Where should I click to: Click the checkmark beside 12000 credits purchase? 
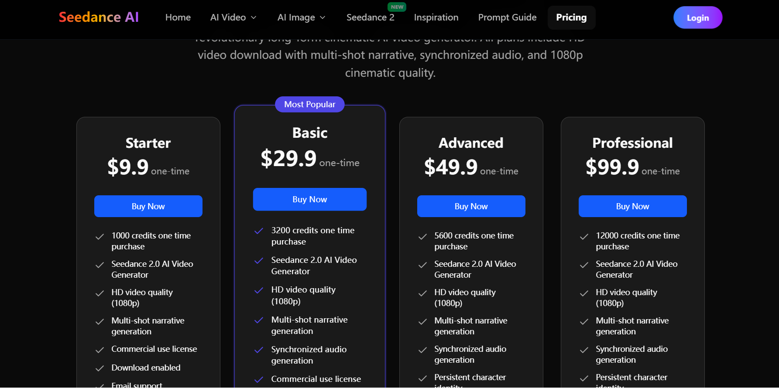tap(584, 237)
